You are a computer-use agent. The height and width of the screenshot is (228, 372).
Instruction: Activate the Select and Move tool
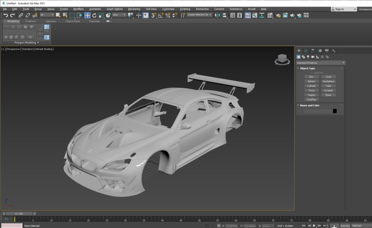[87, 15]
